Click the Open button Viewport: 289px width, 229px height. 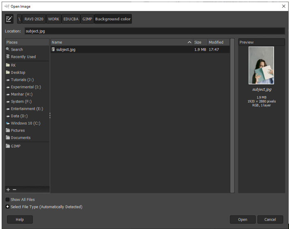tap(243, 220)
